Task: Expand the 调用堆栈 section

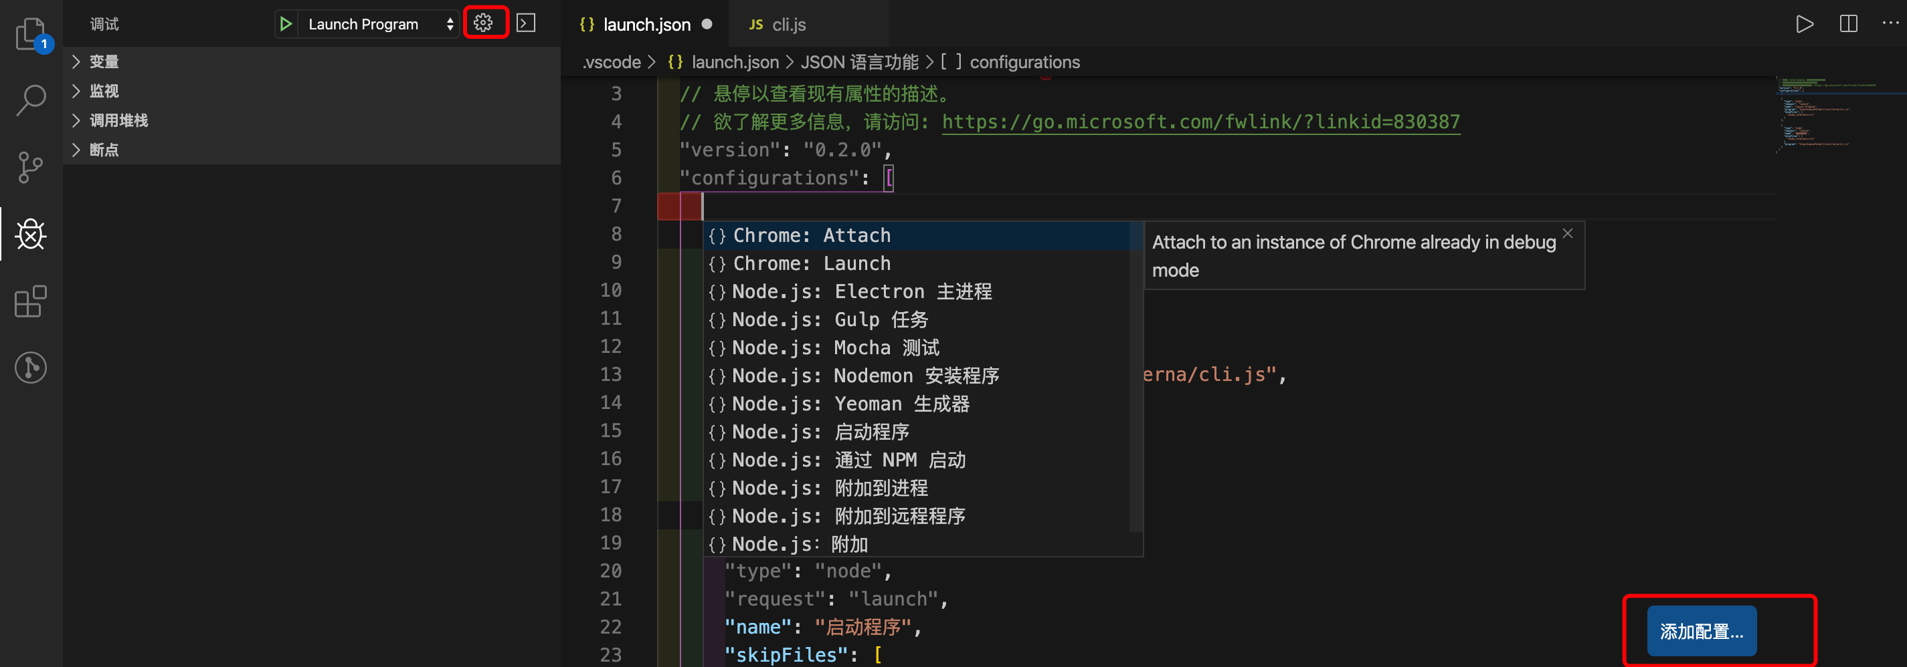Action: [x=118, y=120]
